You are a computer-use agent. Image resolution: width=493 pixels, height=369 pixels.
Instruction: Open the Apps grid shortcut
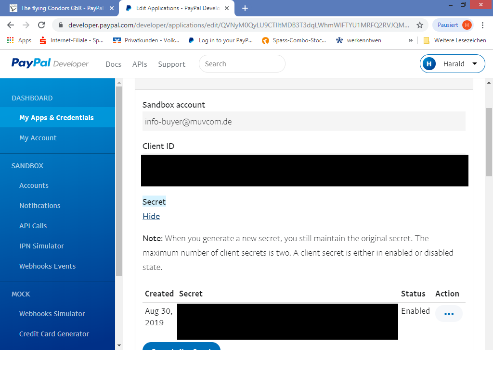click(x=19, y=40)
